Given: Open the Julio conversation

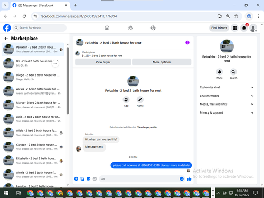Looking at the screenshot, I should (x=33, y=119).
